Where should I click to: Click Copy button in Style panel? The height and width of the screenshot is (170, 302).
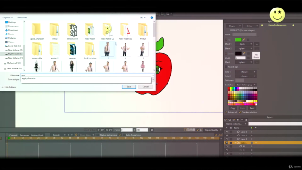(x=233, y=108)
